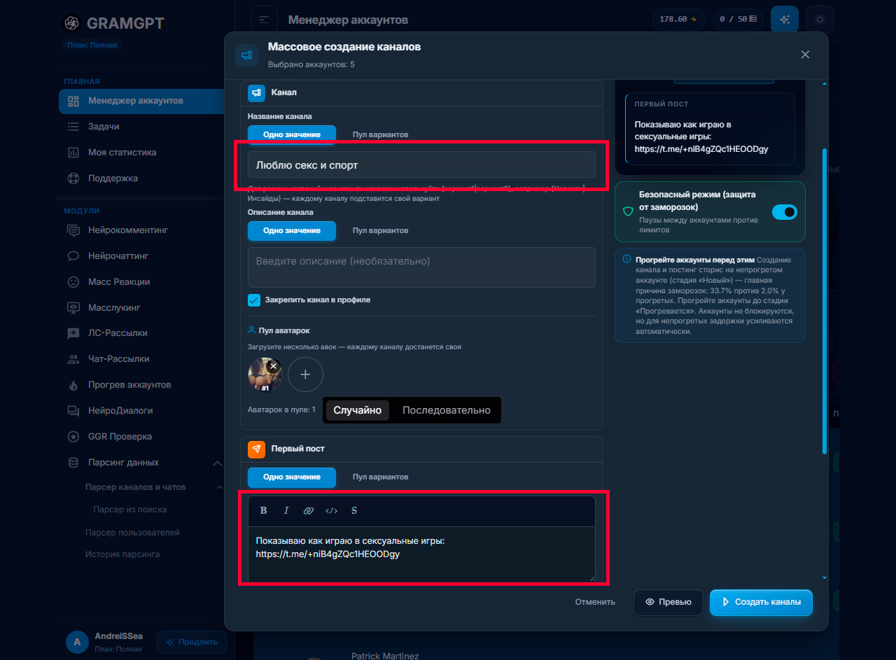The height and width of the screenshot is (660, 896).
Task: Open Парсер из поиска in sidebar
Action: tap(130, 510)
